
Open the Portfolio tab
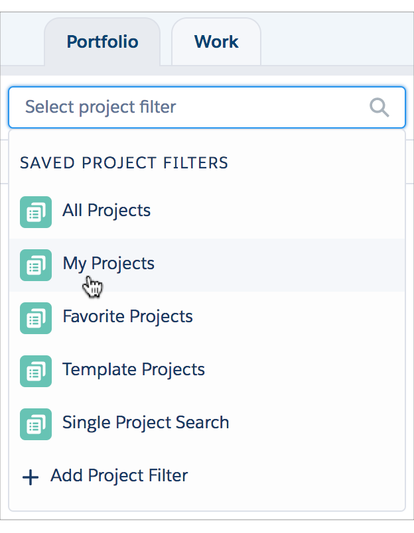(x=102, y=42)
